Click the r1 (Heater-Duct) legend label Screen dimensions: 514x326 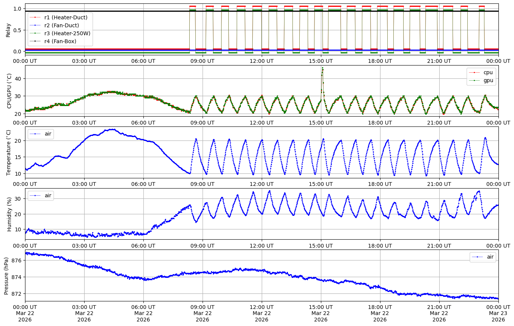tap(66, 17)
